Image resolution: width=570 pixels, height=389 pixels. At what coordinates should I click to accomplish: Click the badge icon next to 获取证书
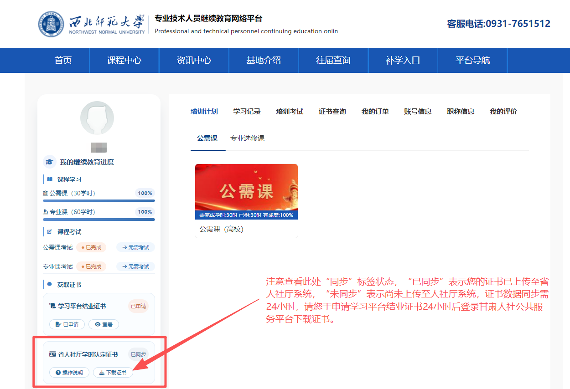pos(50,284)
